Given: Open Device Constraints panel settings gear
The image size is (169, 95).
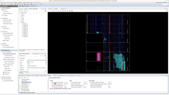Looking at the screenshot, I should [45, 11].
